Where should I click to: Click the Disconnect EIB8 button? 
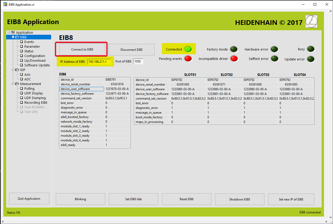(132, 50)
